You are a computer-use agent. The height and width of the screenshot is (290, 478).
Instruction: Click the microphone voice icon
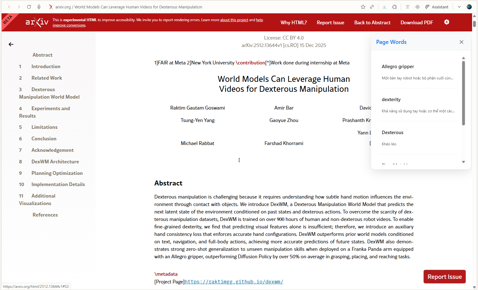(39, 7)
